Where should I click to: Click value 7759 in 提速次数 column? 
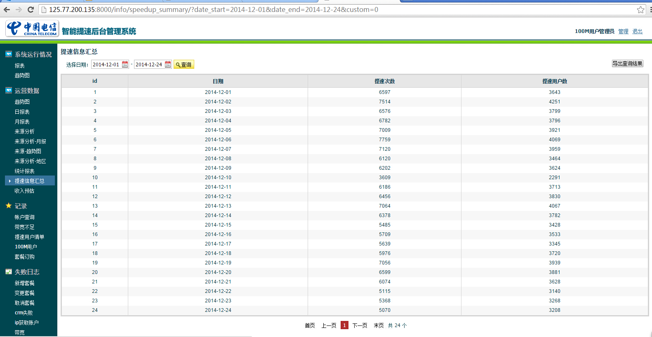pyautogui.click(x=384, y=140)
